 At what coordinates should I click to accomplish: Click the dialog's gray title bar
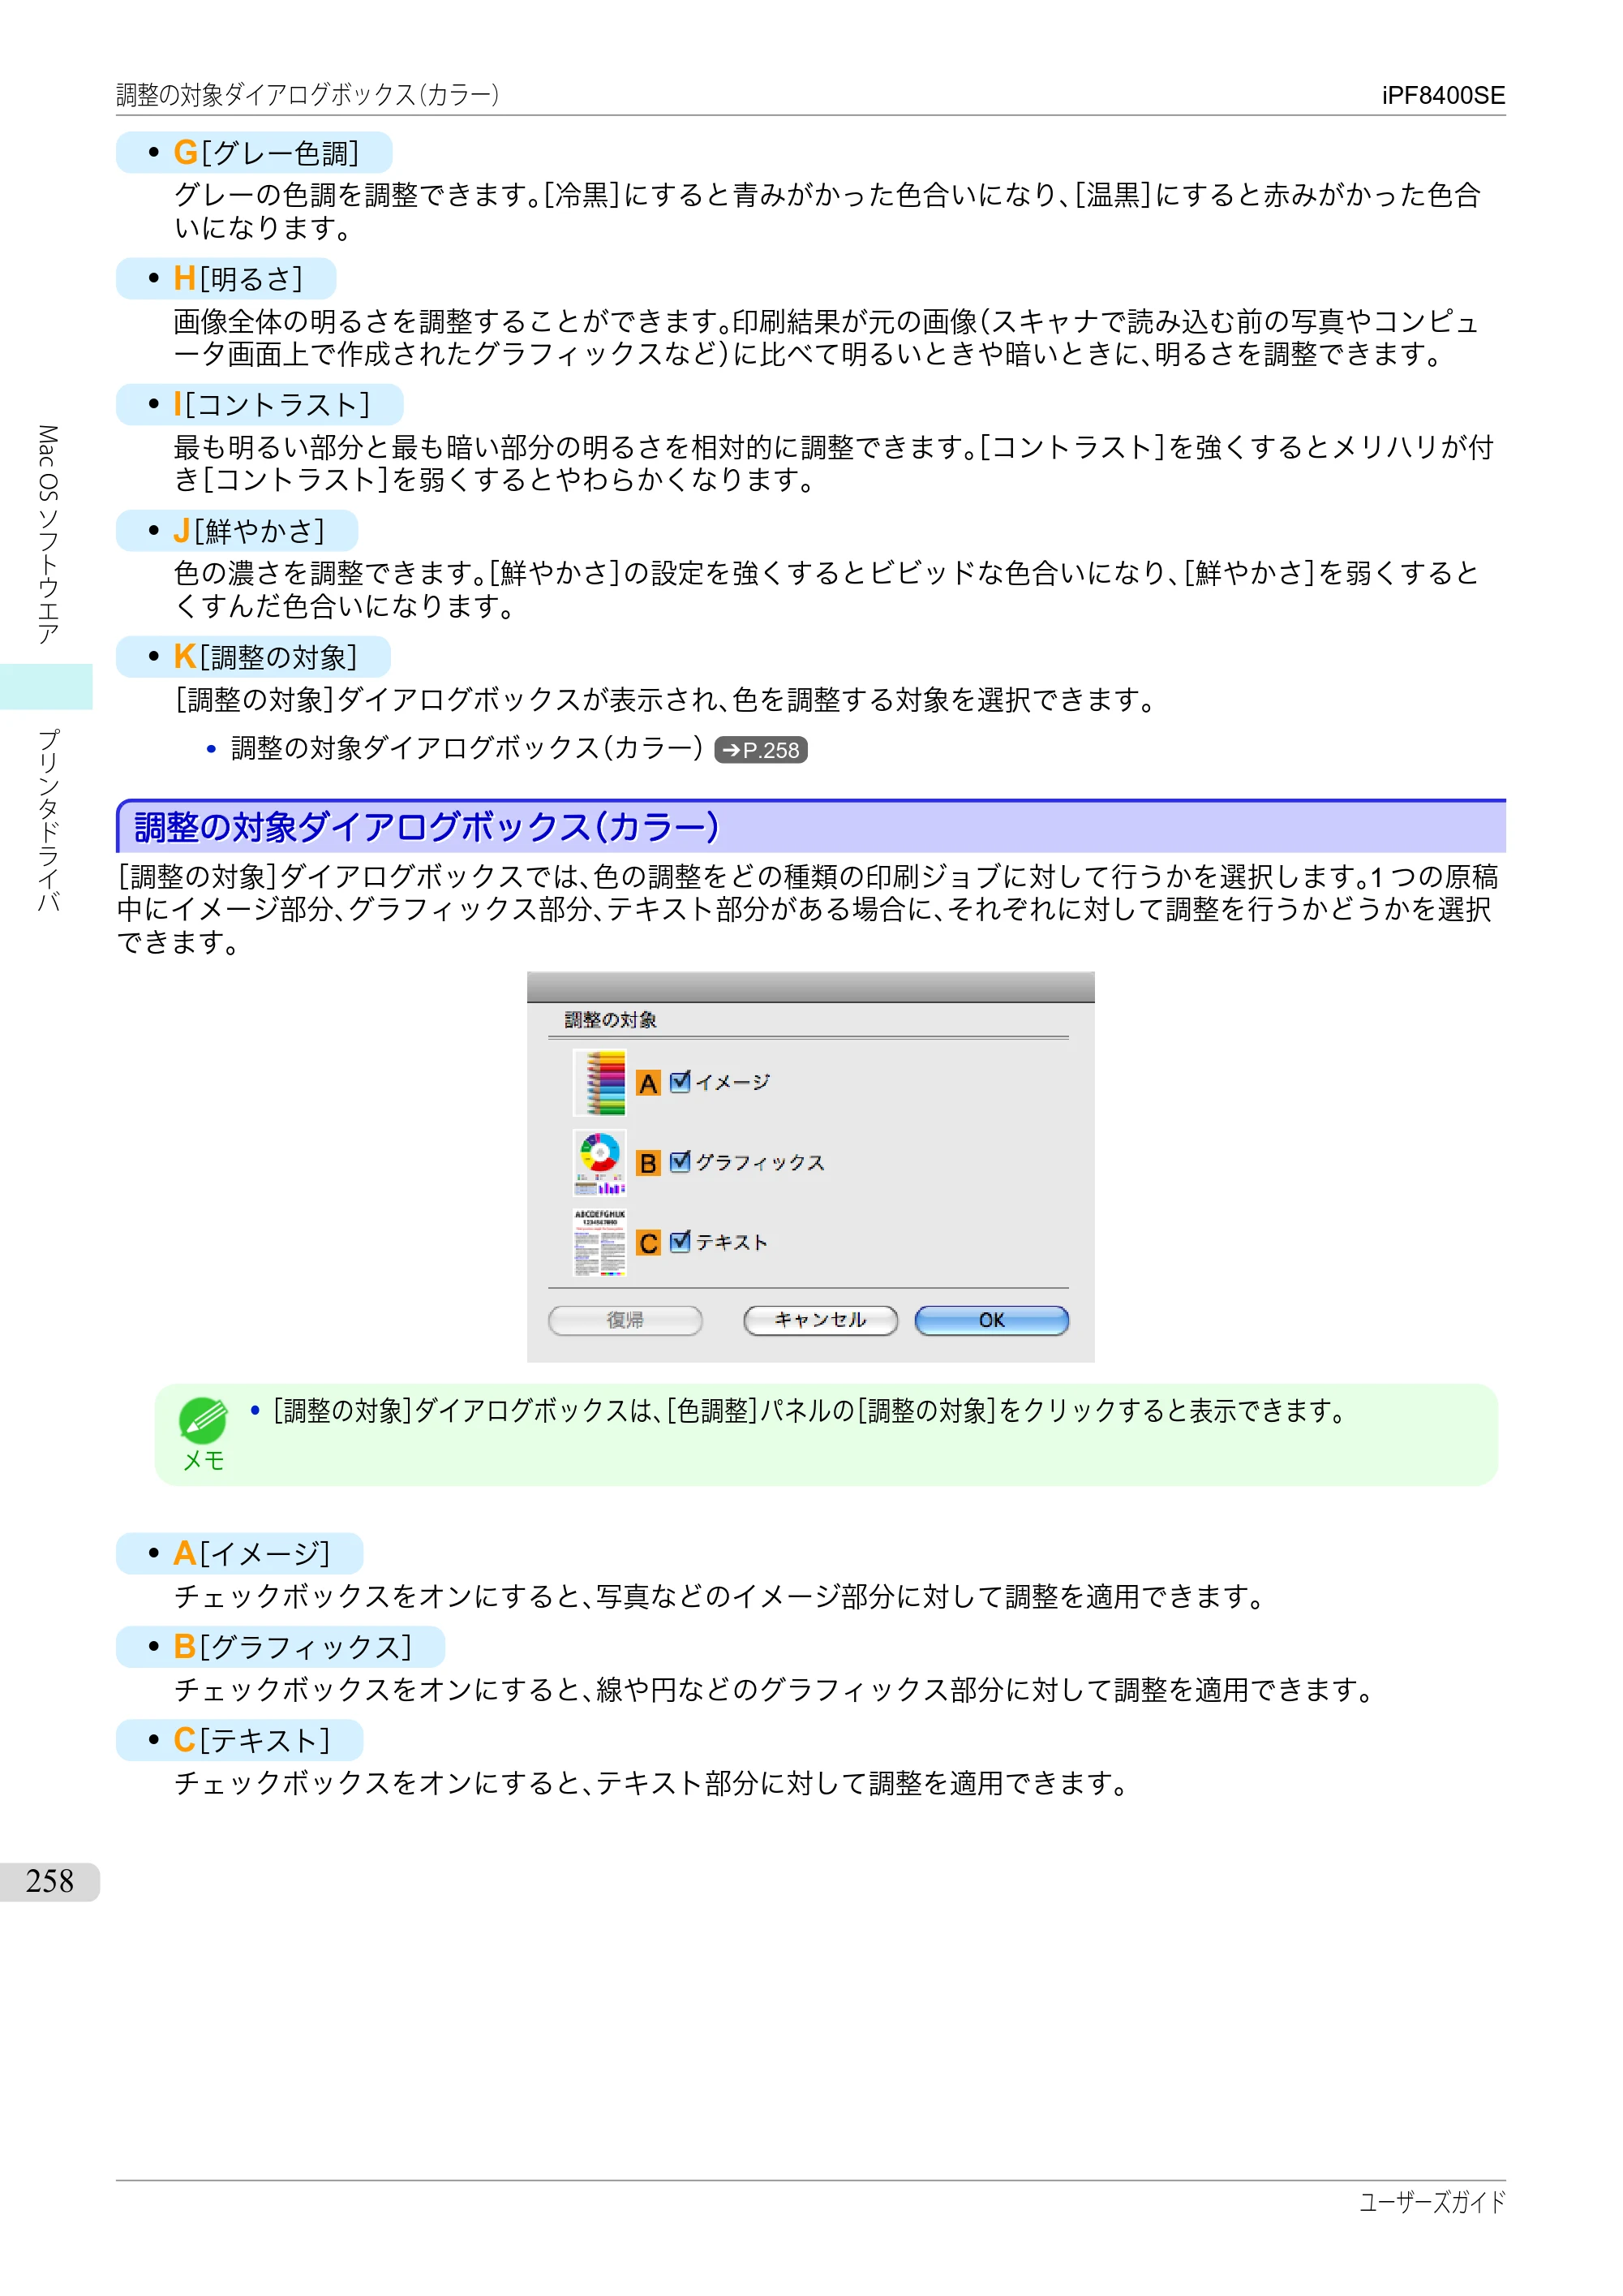point(810,987)
